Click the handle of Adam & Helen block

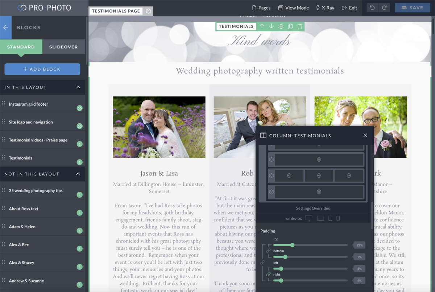point(4,227)
